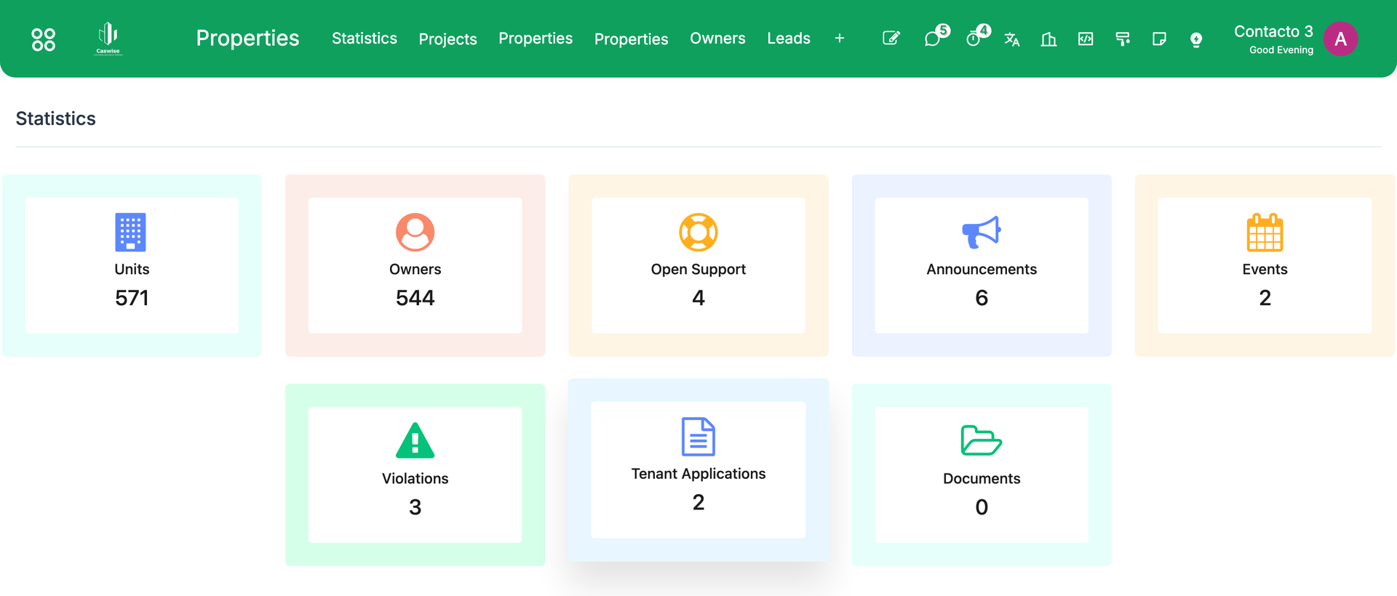Click the building company switcher icon
1397x596 pixels.
pyautogui.click(x=1048, y=39)
